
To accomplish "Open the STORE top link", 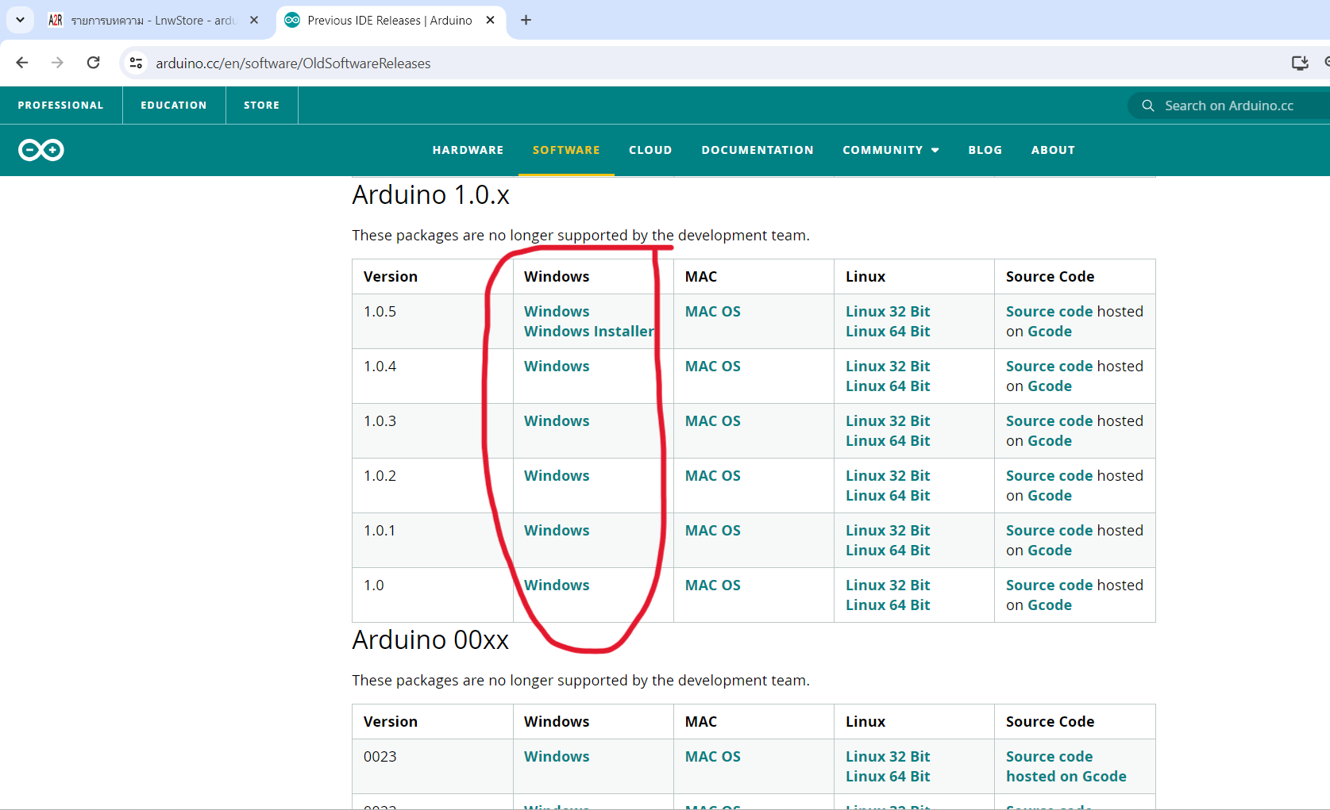I will point(262,105).
